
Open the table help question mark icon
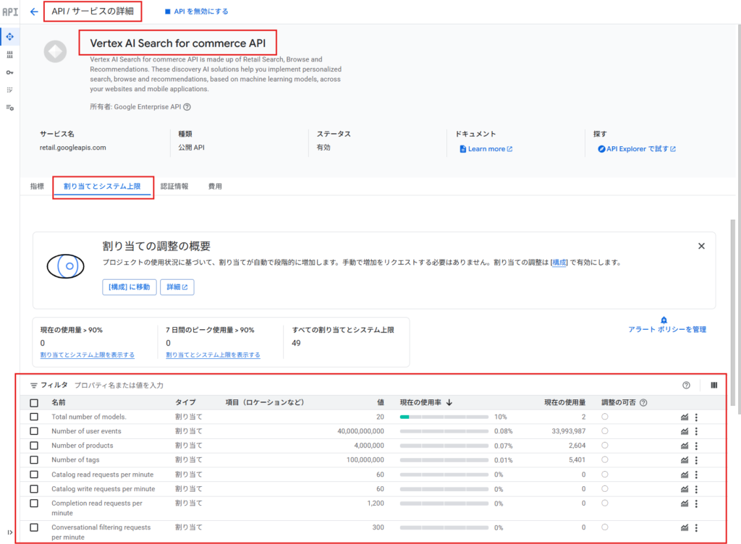pos(686,386)
